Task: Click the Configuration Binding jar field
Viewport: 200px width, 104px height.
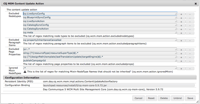Action: click(x=119, y=85)
